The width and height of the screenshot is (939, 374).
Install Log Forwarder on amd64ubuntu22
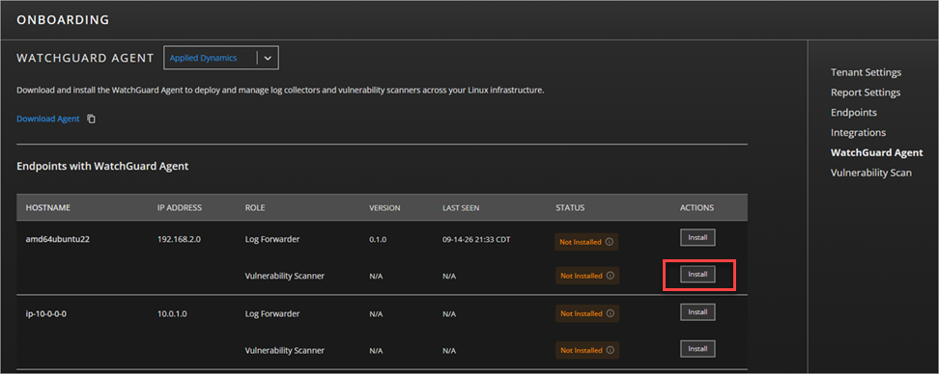point(697,237)
